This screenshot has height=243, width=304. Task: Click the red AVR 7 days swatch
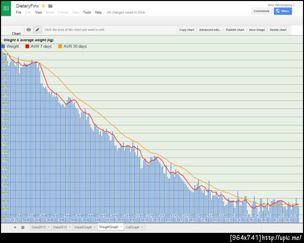pyautogui.click(x=27, y=46)
